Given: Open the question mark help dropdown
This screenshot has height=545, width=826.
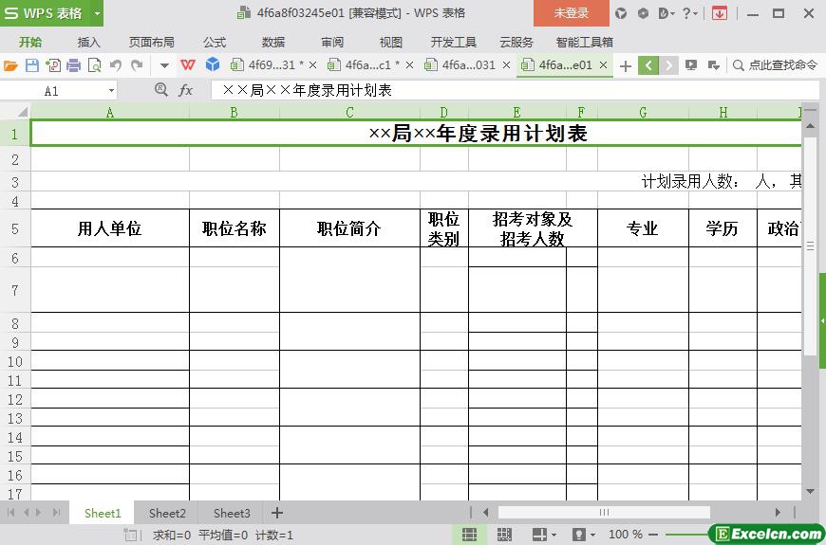Looking at the screenshot, I should (689, 13).
